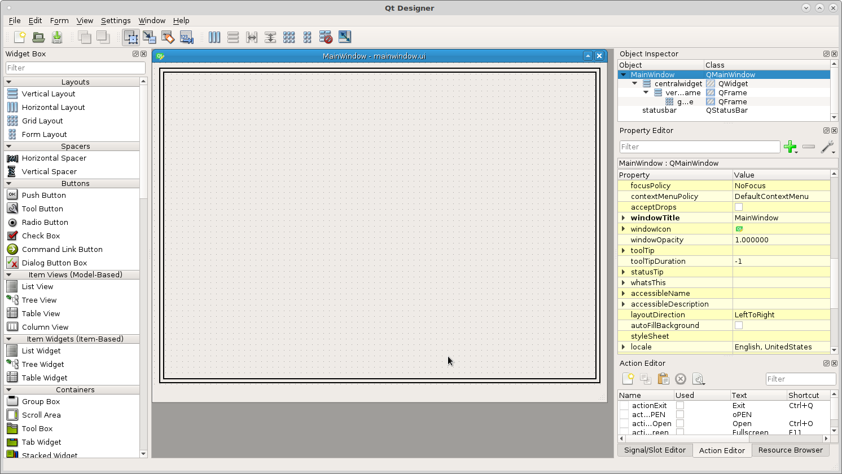
Task: Select statusbar in Object Inspector
Action: [659, 110]
